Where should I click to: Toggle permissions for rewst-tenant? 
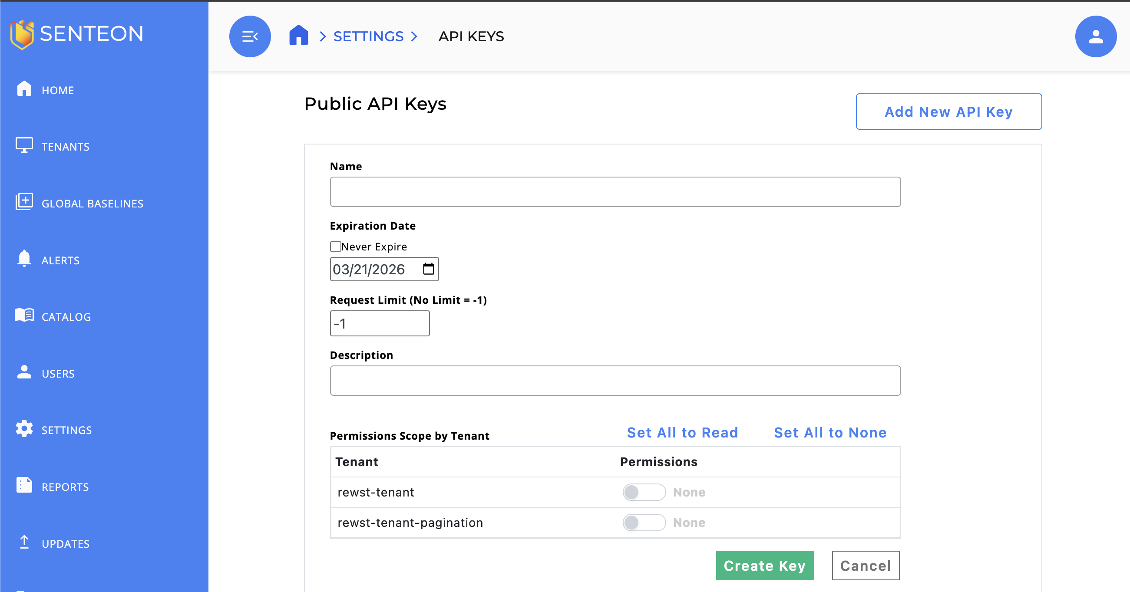644,492
